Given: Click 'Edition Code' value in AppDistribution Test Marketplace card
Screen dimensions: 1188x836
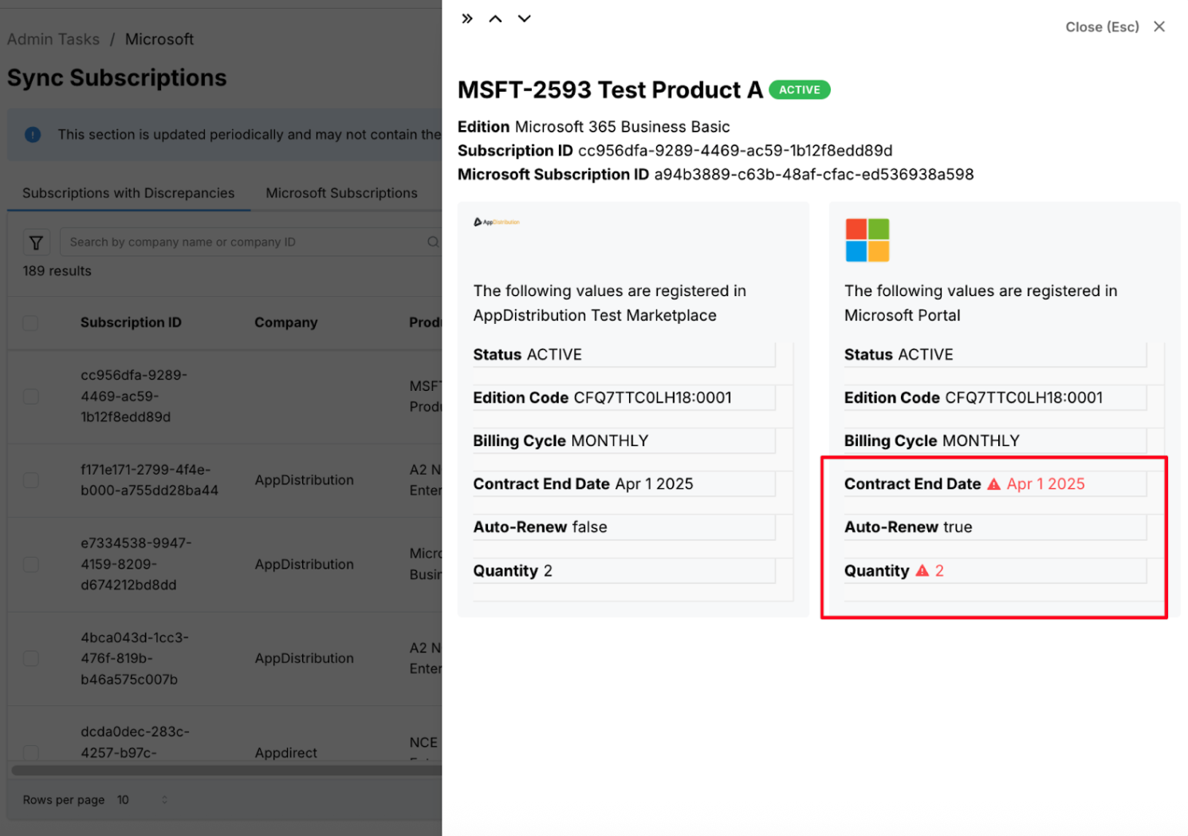Looking at the screenshot, I should click(652, 397).
